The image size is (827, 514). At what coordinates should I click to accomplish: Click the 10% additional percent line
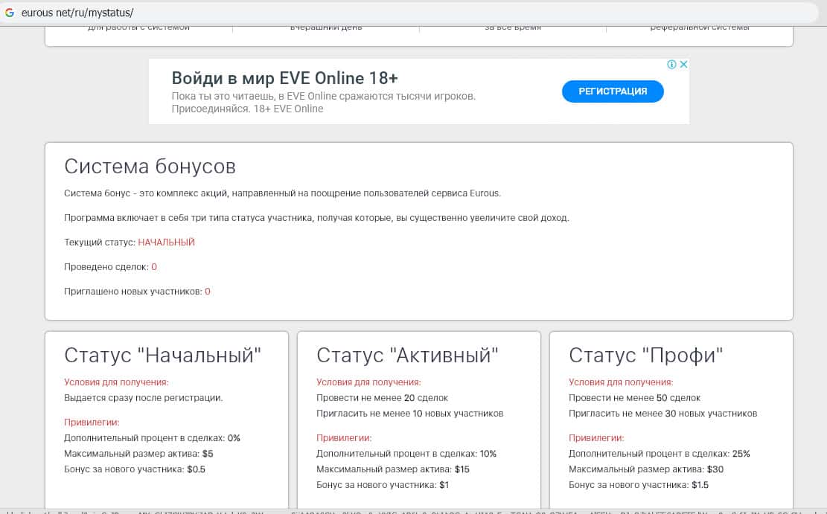click(406, 454)
